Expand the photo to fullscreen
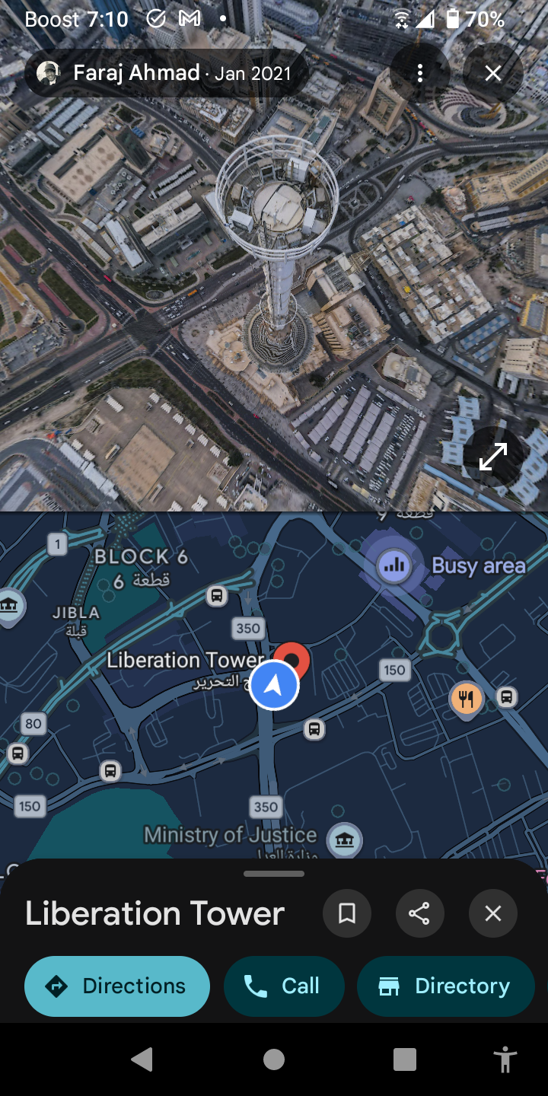Image resolution: width=548 pixels, height=1096 pixels. [493, 456]
